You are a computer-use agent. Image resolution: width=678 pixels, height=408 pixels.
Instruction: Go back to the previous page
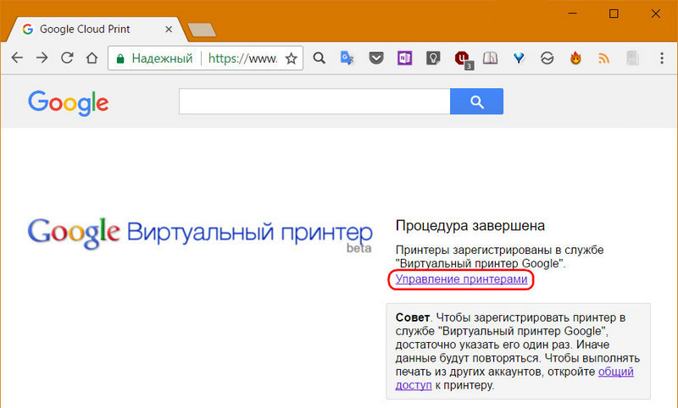(x=17, y=58)
